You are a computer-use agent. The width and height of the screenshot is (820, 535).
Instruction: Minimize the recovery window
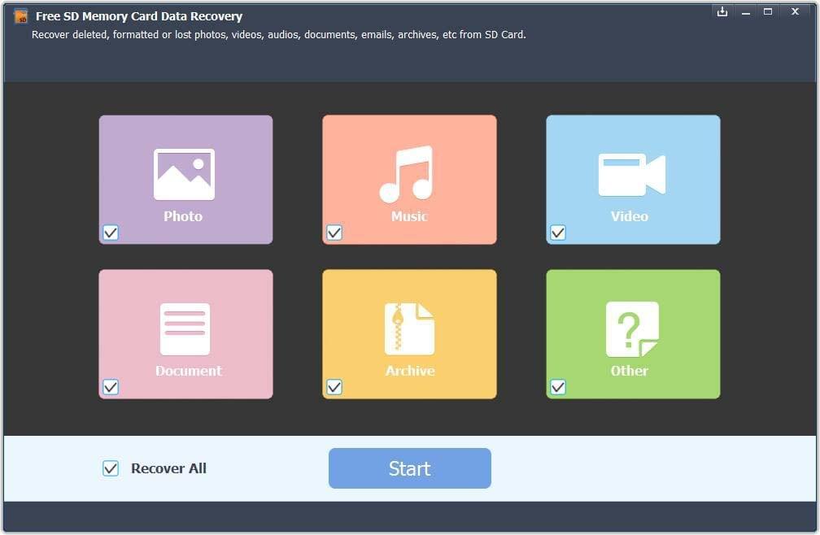pos(746,12)
